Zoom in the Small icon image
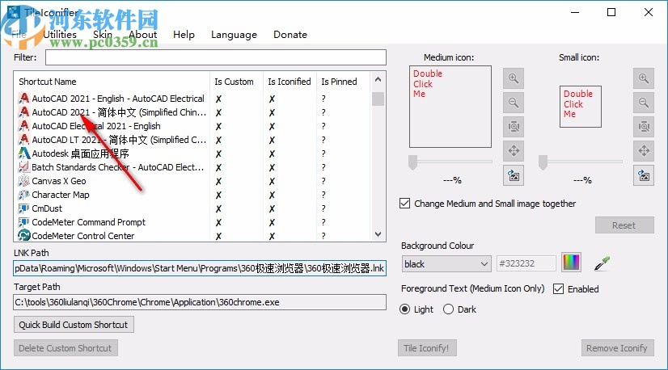Viewport: 668px width, 370px height. pyautogui.click(x=643, y=78)
